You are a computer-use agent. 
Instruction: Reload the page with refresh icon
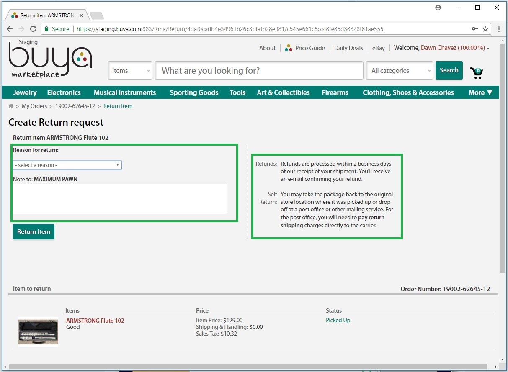[x=33, y=29]
